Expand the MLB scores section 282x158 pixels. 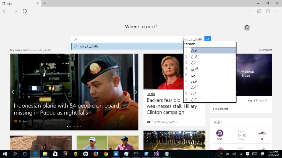click(x=218, y=122)
